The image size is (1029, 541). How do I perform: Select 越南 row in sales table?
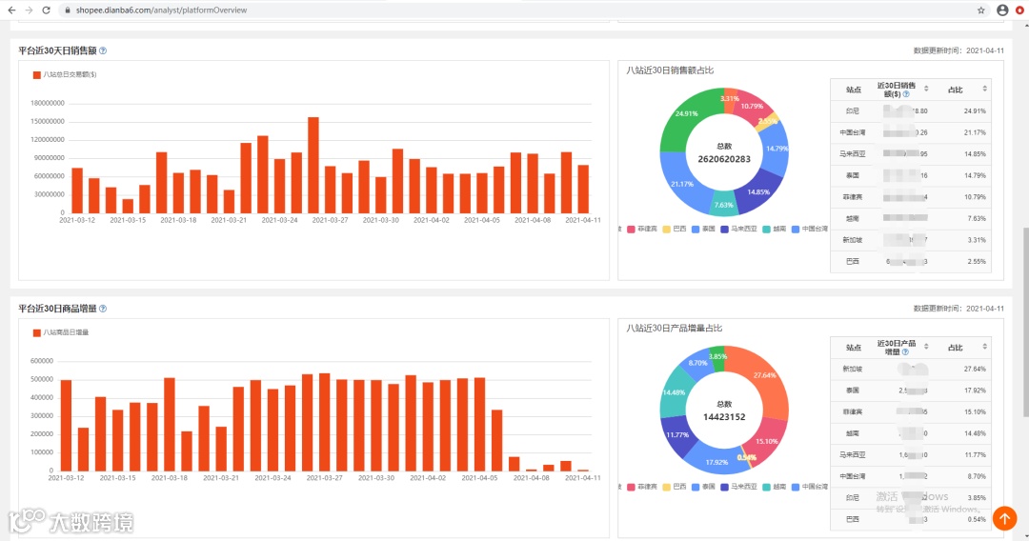coord(911,218)
